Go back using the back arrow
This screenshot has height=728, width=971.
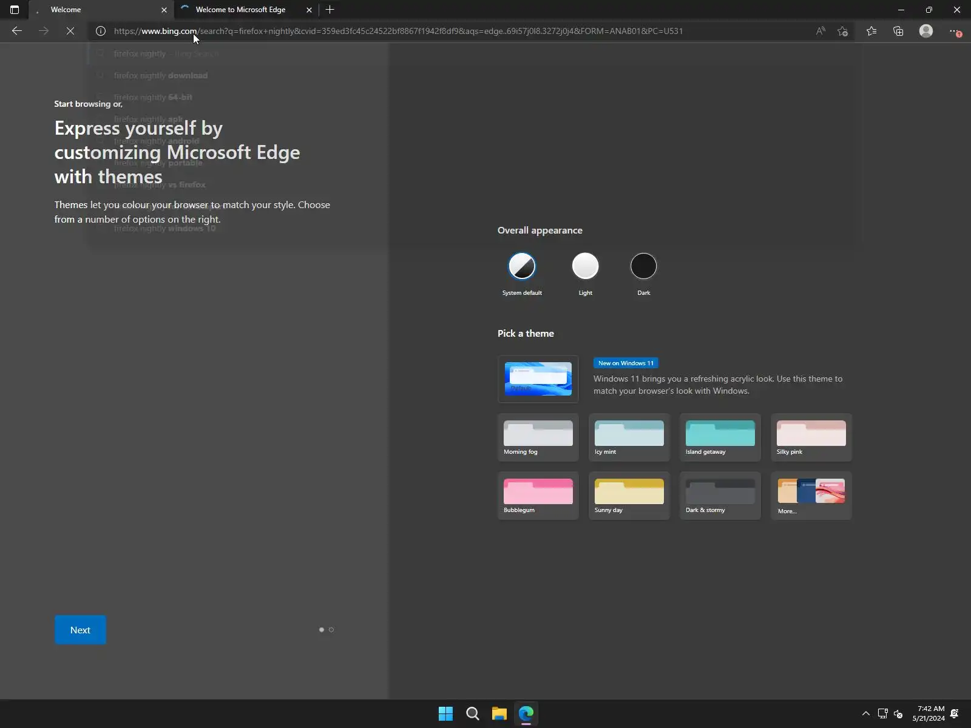[x=17, y=31]
